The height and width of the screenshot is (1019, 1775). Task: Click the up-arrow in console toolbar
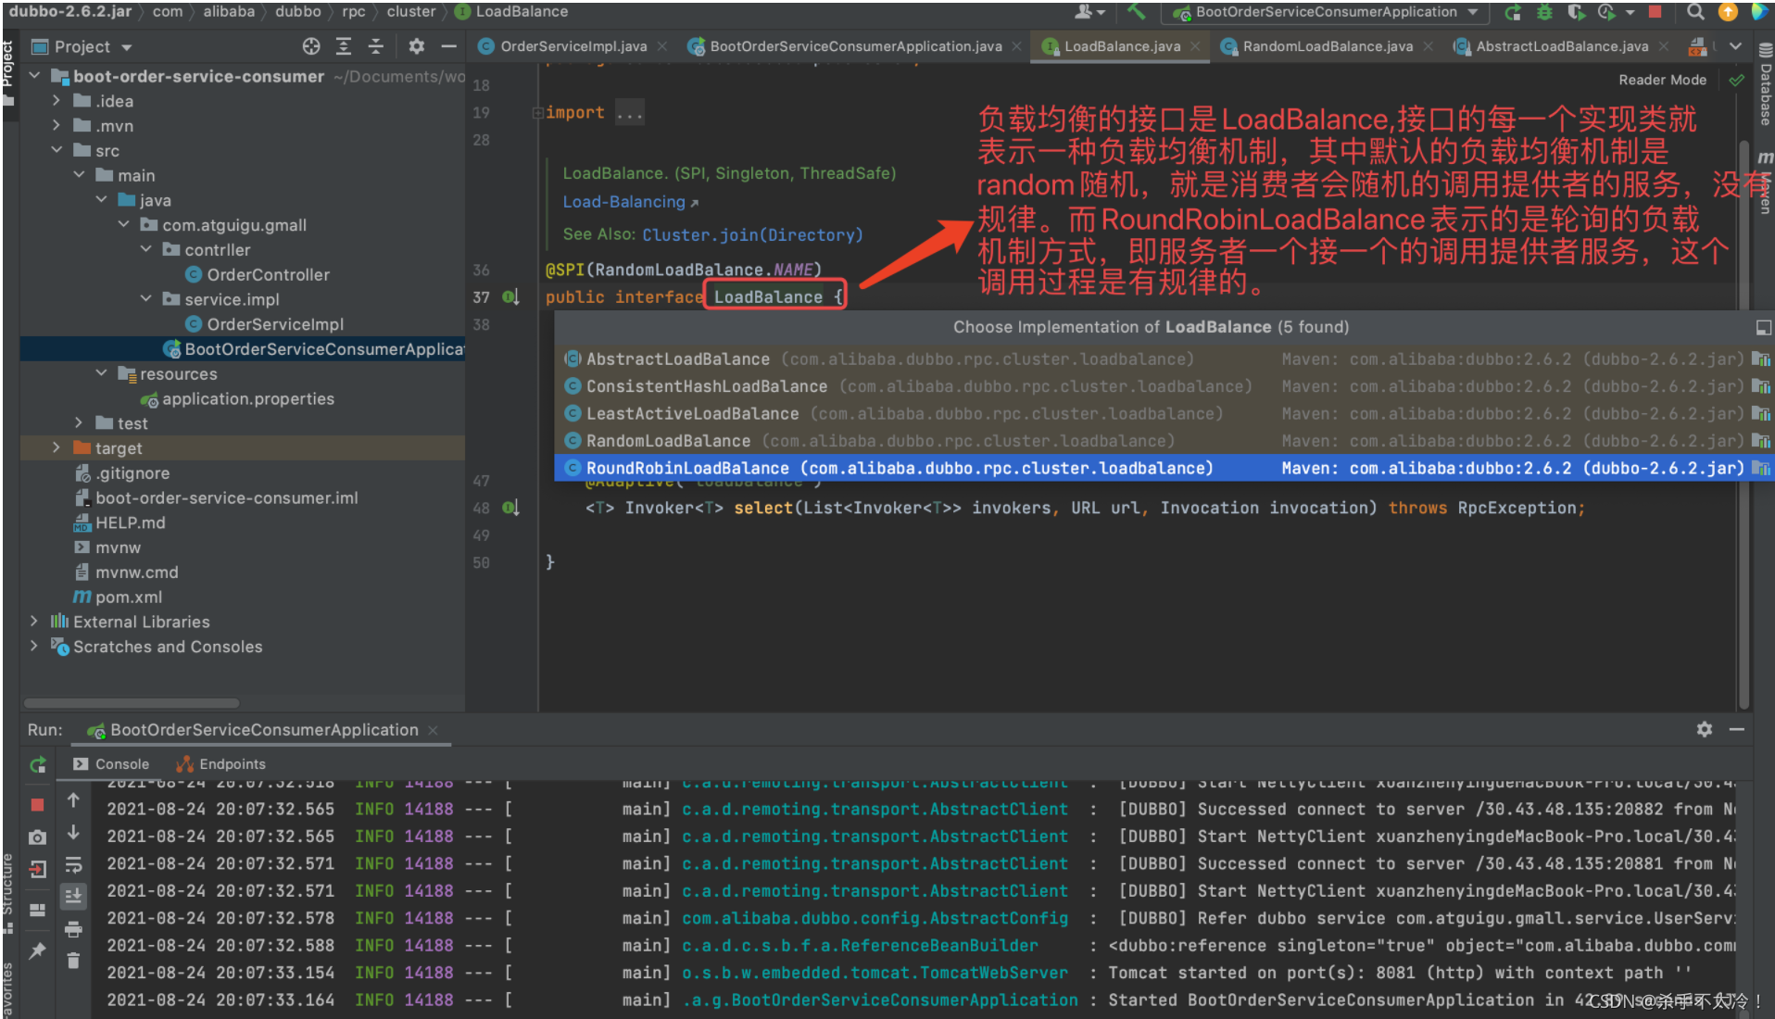point(73,800)
